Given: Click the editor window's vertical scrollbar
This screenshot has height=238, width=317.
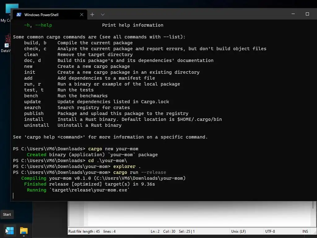Looking at the screenshot, I should tap(313, 214).
